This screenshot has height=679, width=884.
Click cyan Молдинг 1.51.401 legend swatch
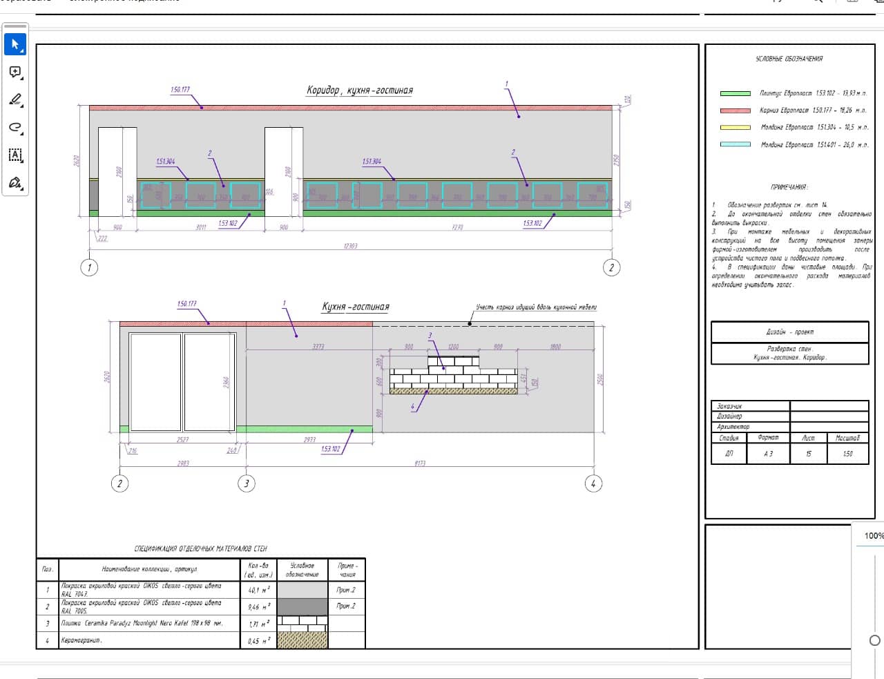(x=735, y=144)
